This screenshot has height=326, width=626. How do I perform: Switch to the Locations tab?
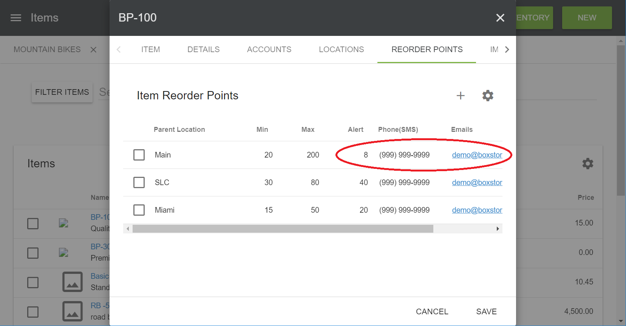pyautogui.click(x=341, y=49)
